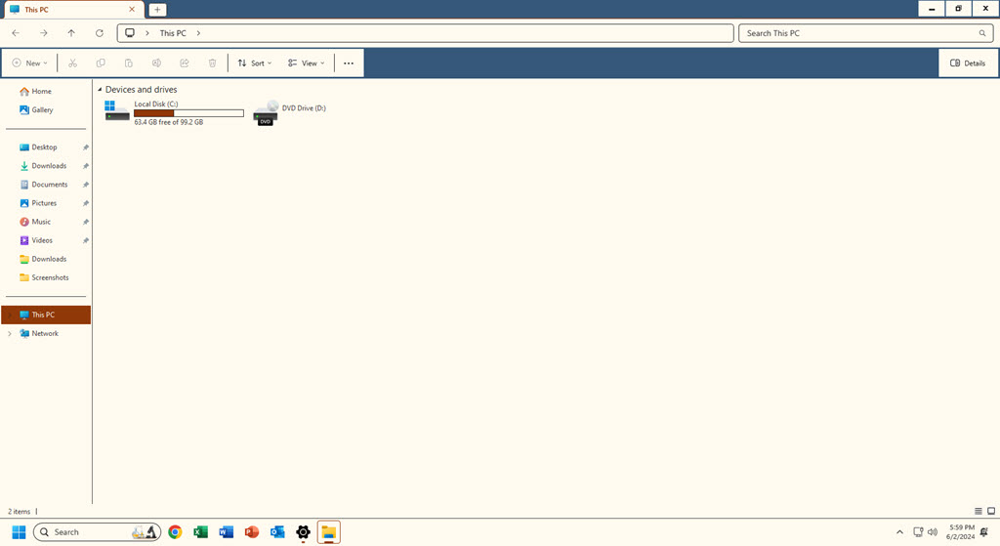
Task: Click the Cut scissors icon in toolbar
Action: pos(72,63)
